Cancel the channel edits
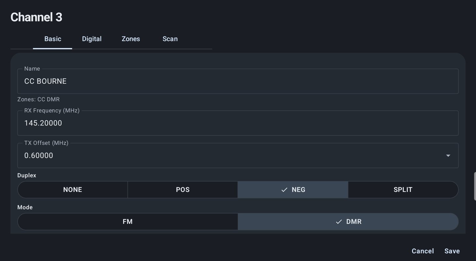Screen dimensions: 476x261 point(422,251)
